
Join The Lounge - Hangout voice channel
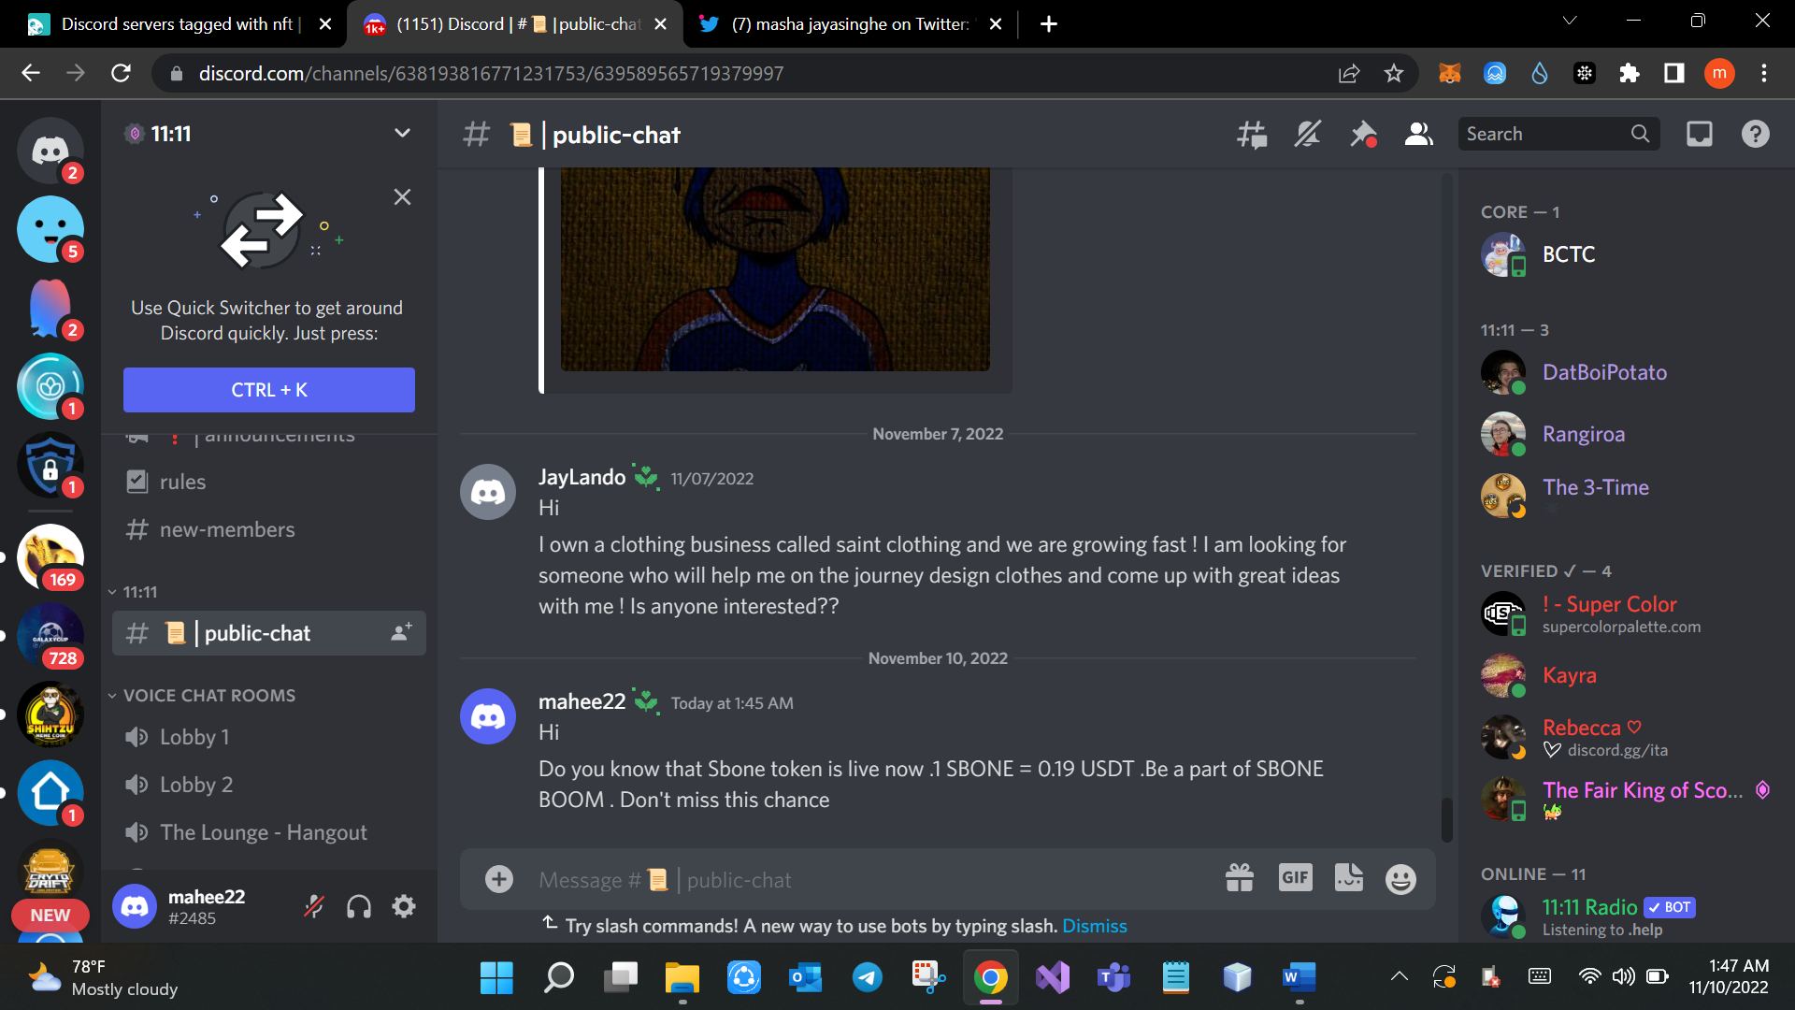[x=269, y=832]
